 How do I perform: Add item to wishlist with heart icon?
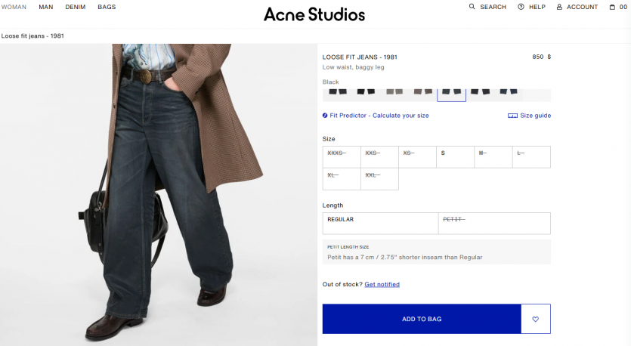pos(536,319)
